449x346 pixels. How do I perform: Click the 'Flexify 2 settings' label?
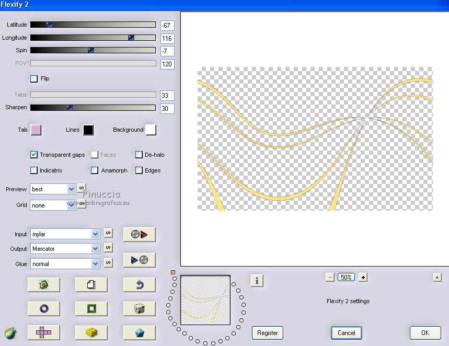pos(348,301)
